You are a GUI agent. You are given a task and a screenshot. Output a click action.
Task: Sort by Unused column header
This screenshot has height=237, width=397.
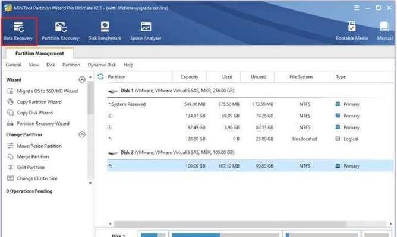click(259, 76)
